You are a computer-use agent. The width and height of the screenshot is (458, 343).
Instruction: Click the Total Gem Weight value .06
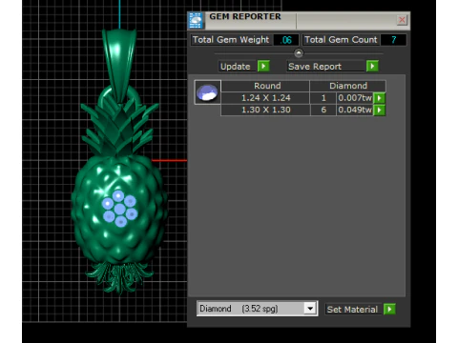click(286, 40)
